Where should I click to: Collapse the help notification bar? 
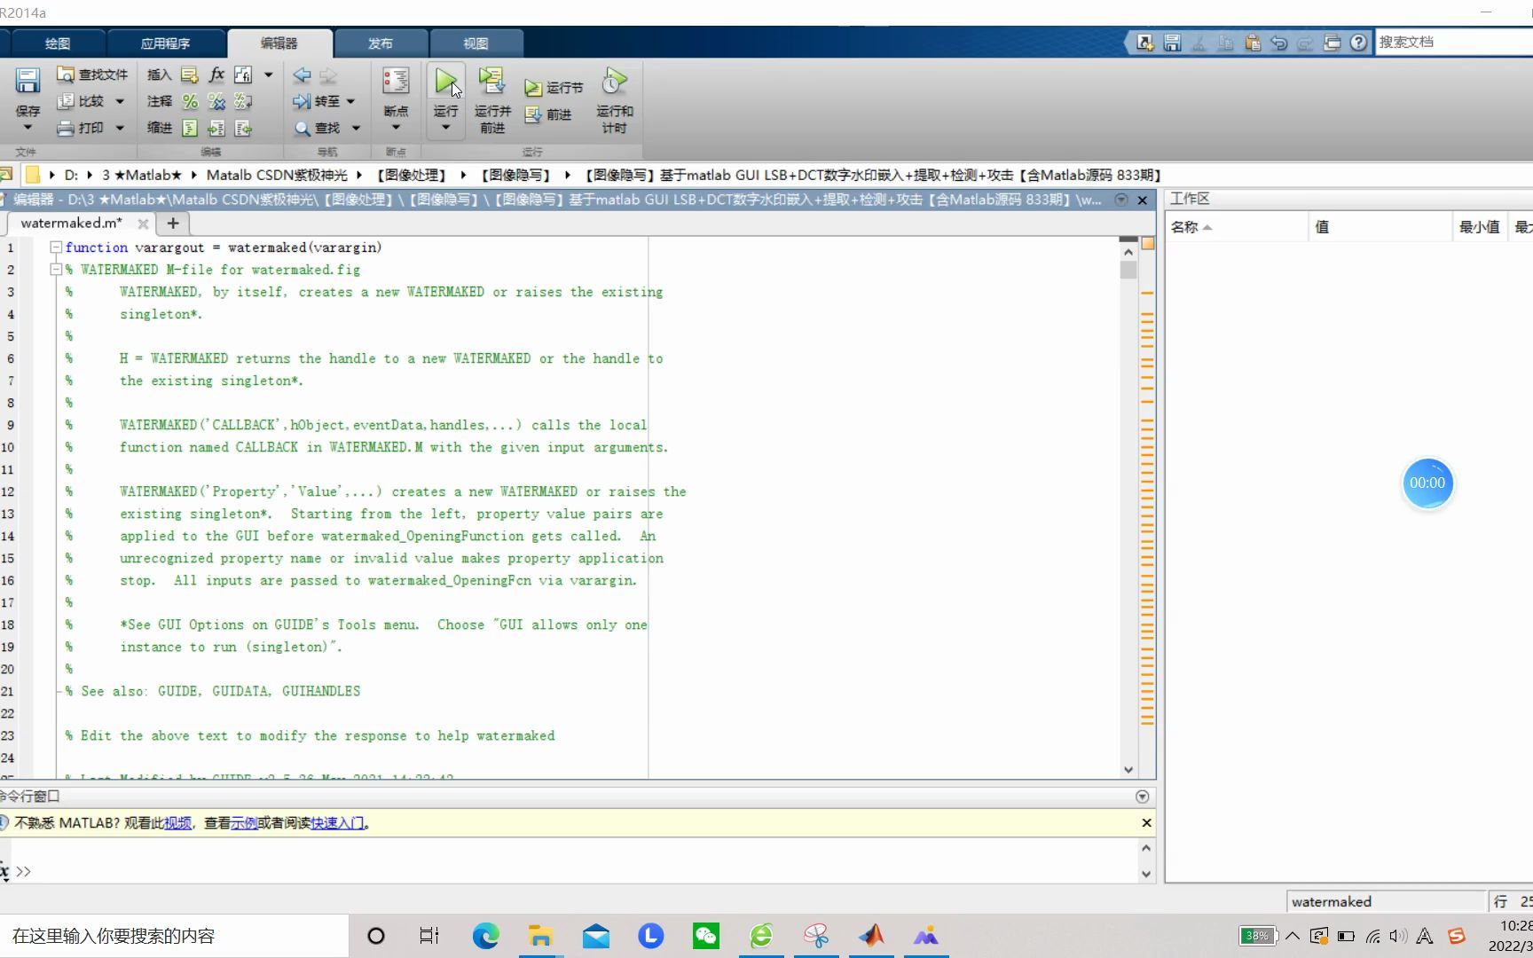1145,822
